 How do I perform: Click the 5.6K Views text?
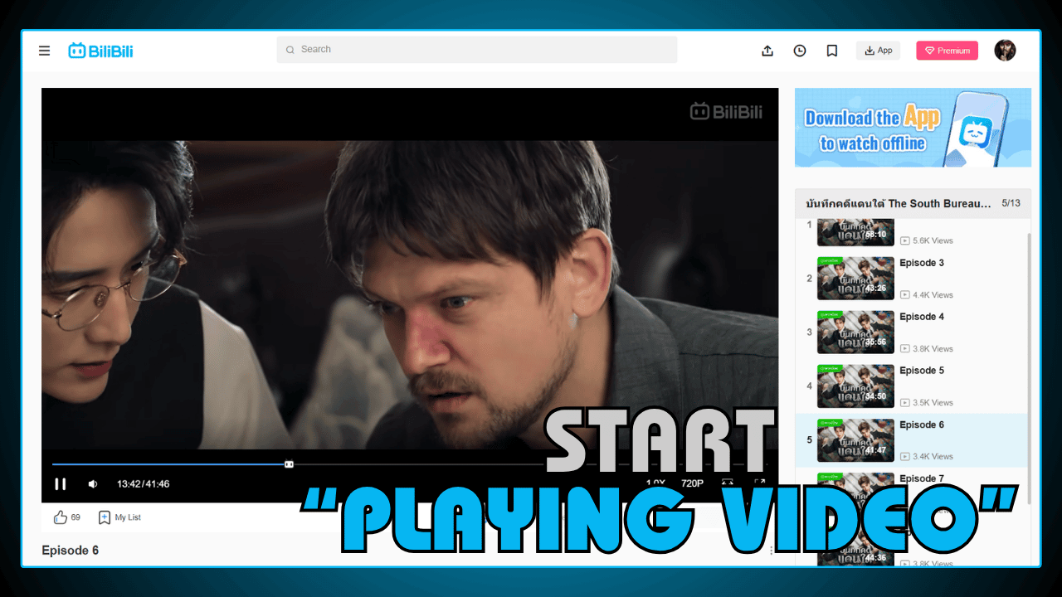coord(933,240)
